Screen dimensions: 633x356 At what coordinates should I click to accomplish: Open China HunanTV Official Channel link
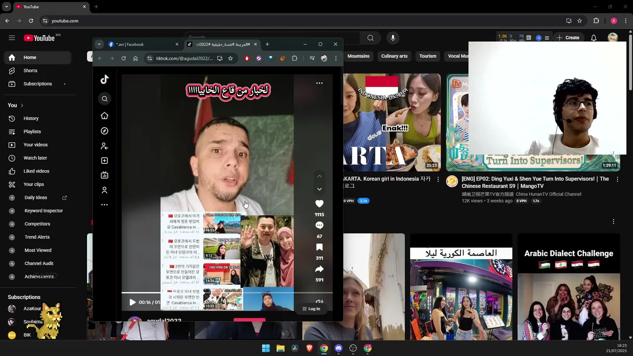pyautogui.click(x=521, y=194)
